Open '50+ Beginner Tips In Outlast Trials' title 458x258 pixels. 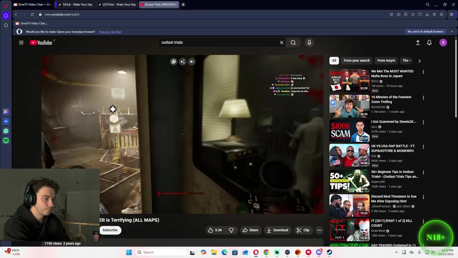[395, 174]
